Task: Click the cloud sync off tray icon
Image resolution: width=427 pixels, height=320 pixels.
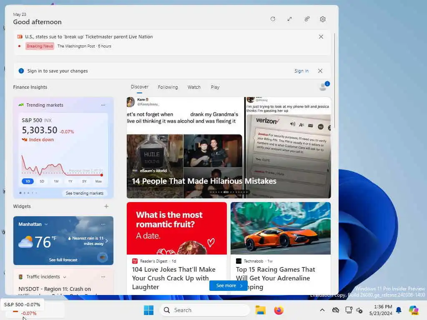Action: click(336, 310)
